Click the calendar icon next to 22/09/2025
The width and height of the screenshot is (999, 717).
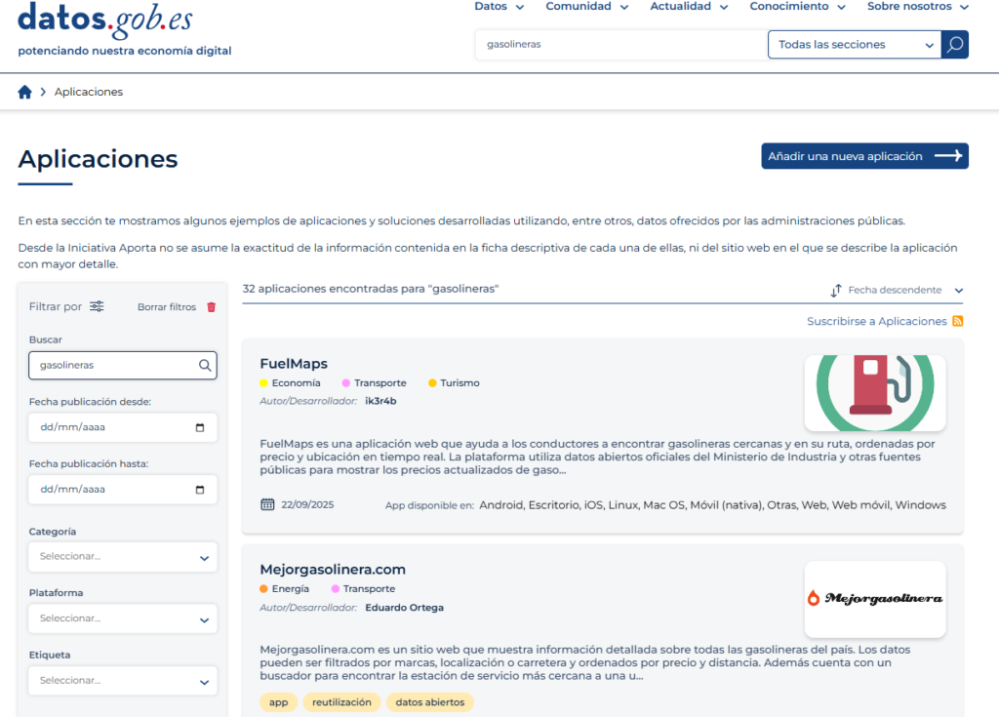(266, 504)
